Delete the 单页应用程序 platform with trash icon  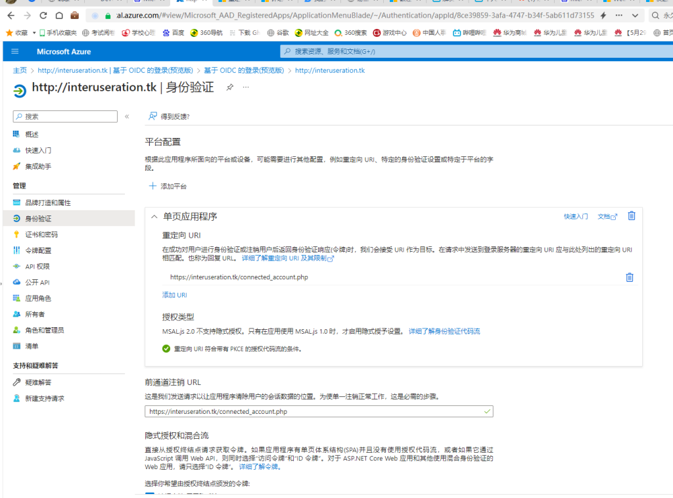[632, 215]
